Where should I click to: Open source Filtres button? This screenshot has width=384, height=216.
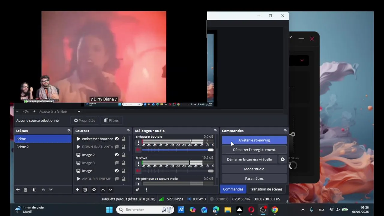pyautogui.click(x=111, y=120)
